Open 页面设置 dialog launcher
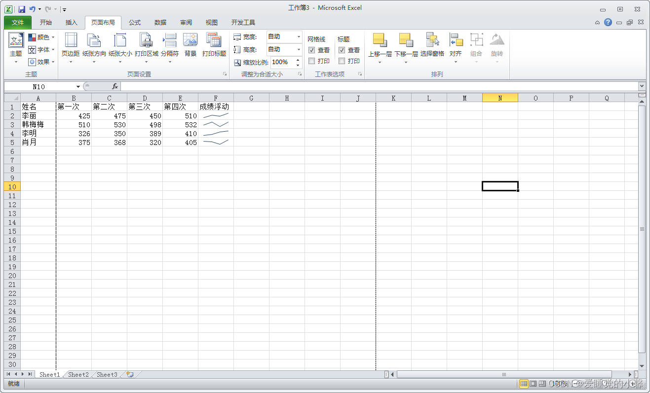This screenshot has height=393, width=650. [x=225, y=74]
